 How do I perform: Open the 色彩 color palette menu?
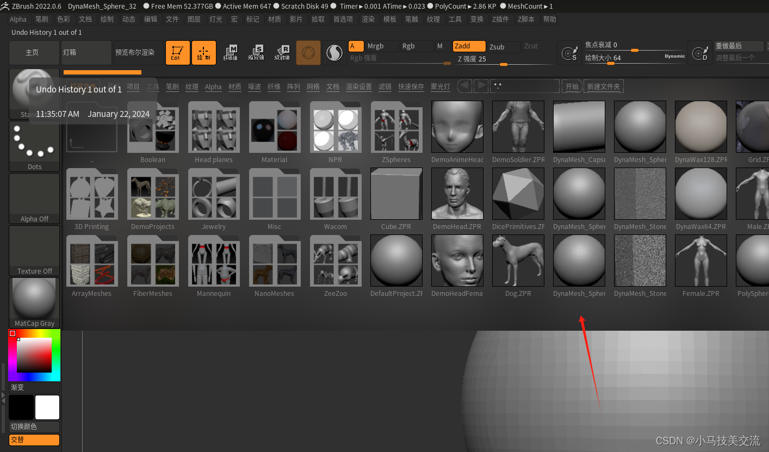tap(64, 19)
